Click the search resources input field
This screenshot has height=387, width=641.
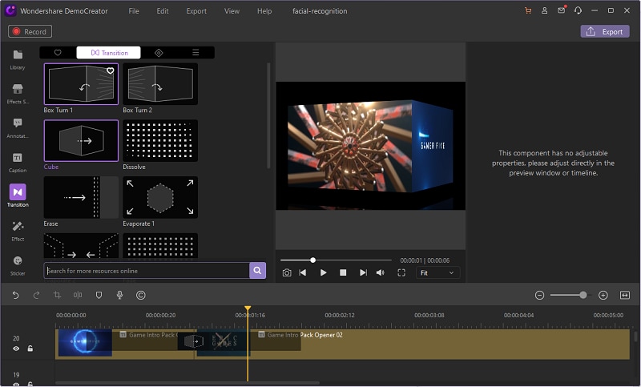pos(146,271)
